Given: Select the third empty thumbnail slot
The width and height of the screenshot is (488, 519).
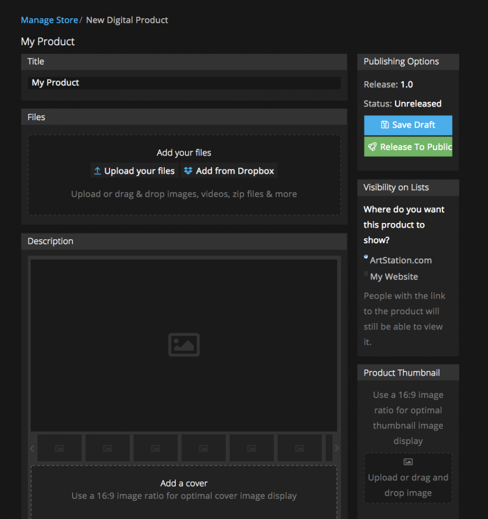Looking at the screenshot, I should [156, 448].
